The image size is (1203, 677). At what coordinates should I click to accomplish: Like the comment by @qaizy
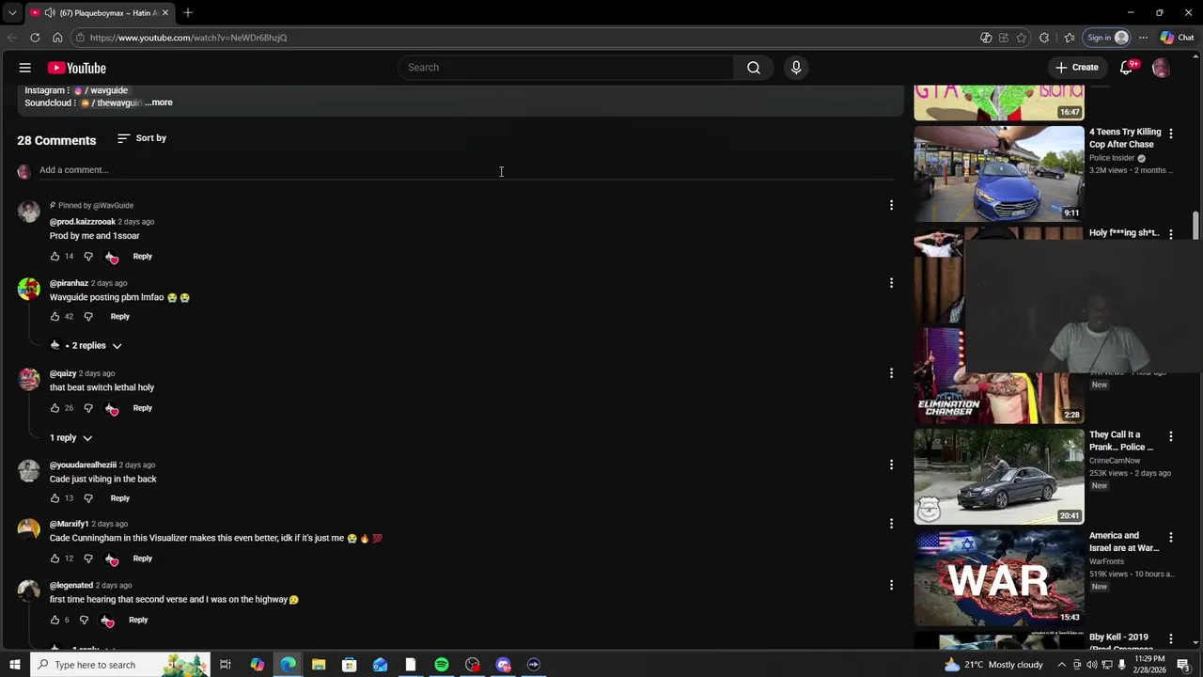[x=55, y=408]
